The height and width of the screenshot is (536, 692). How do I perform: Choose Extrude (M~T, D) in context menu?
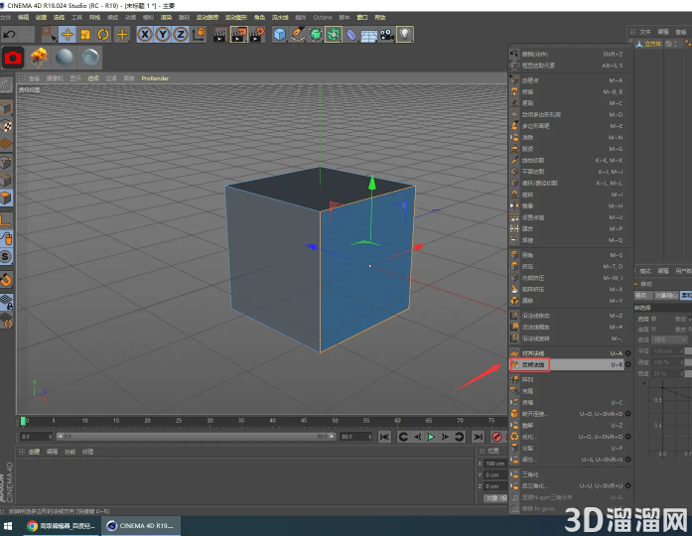click(x=568, y=266)
